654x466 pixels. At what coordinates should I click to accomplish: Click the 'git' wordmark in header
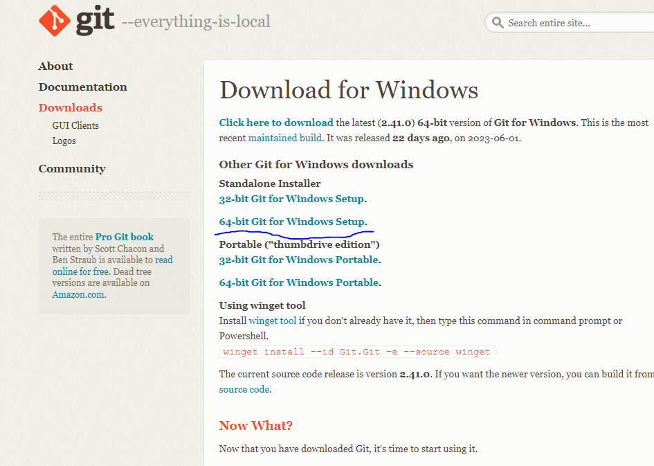pyautogui.click(x=95, y=21)
